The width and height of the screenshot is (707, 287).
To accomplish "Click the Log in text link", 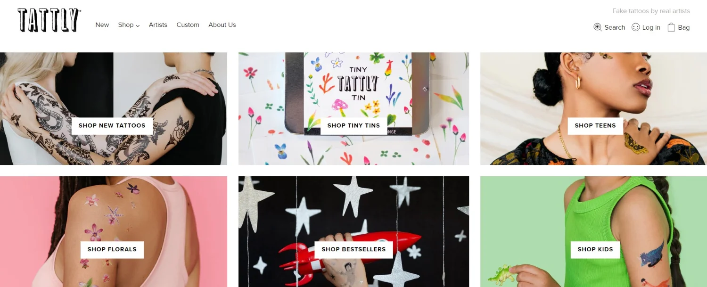I will pos(651,27).
